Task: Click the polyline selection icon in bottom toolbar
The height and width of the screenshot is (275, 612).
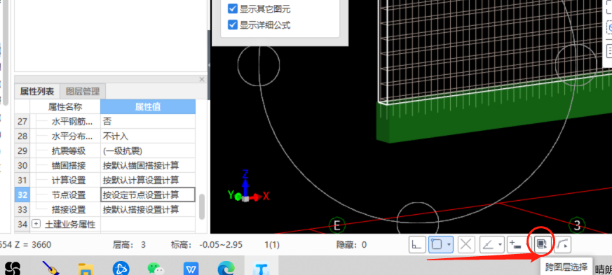Action: coord(563,245)
